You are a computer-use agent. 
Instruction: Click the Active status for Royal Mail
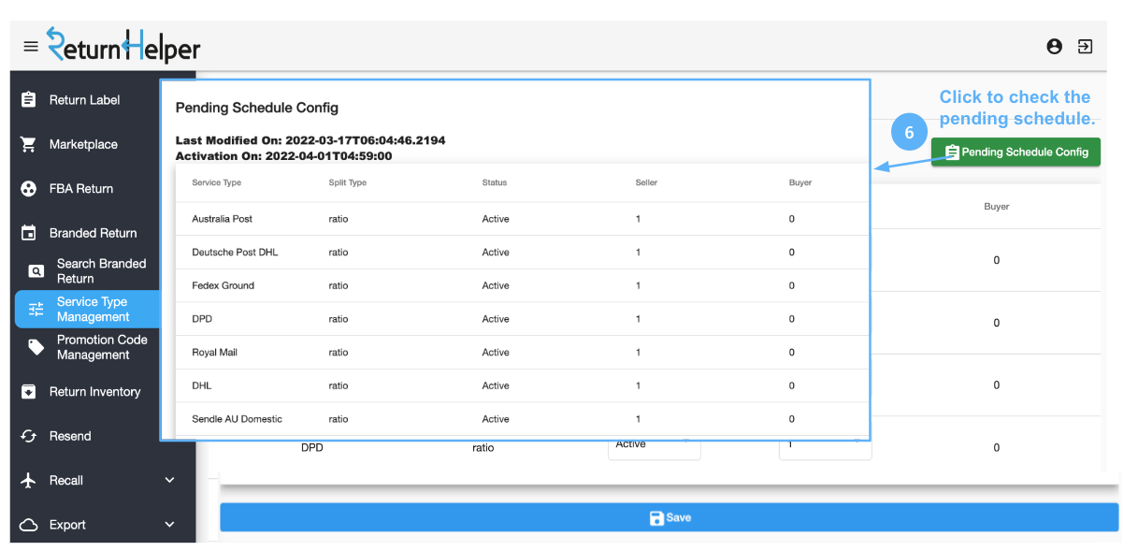496,353
